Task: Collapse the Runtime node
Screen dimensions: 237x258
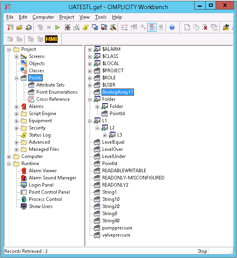Action: tap(9, 164)
